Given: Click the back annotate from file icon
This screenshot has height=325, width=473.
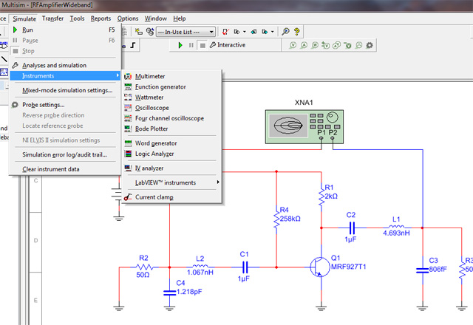Looking at the screenshot, I should coord(253,32).
